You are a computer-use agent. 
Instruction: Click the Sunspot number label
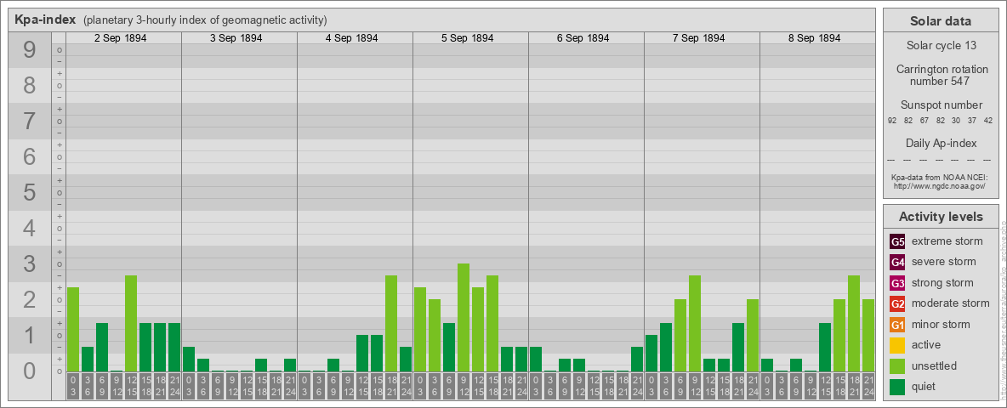coord(940,105)
